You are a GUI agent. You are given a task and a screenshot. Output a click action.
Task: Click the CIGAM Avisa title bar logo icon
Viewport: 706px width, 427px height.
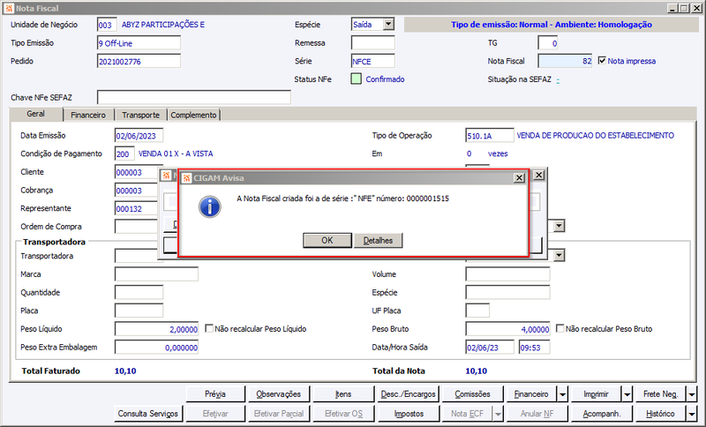[x=187, y=177]
